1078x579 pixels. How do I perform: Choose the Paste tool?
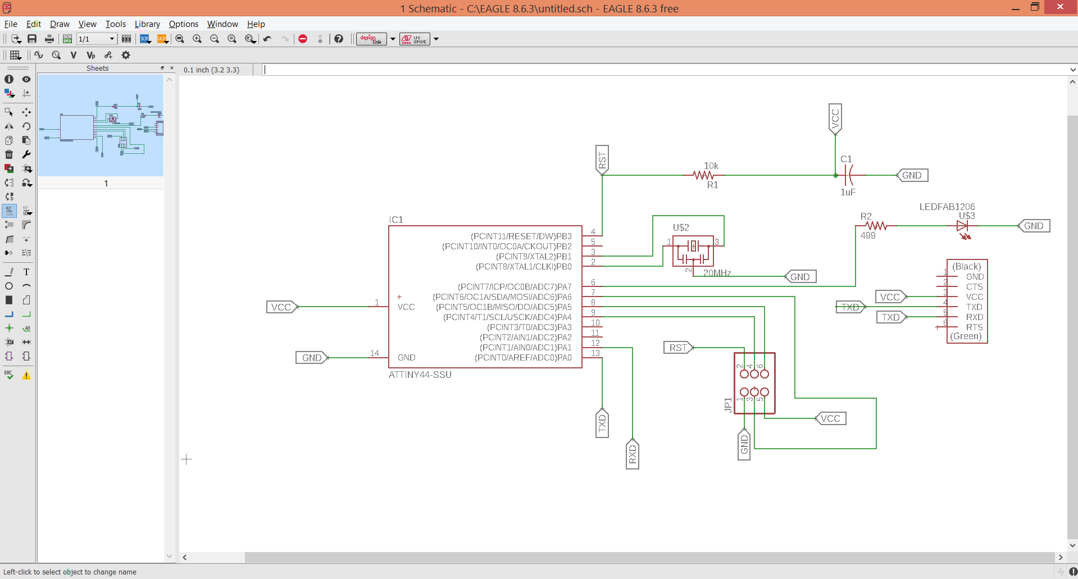[x=26, y=140]
